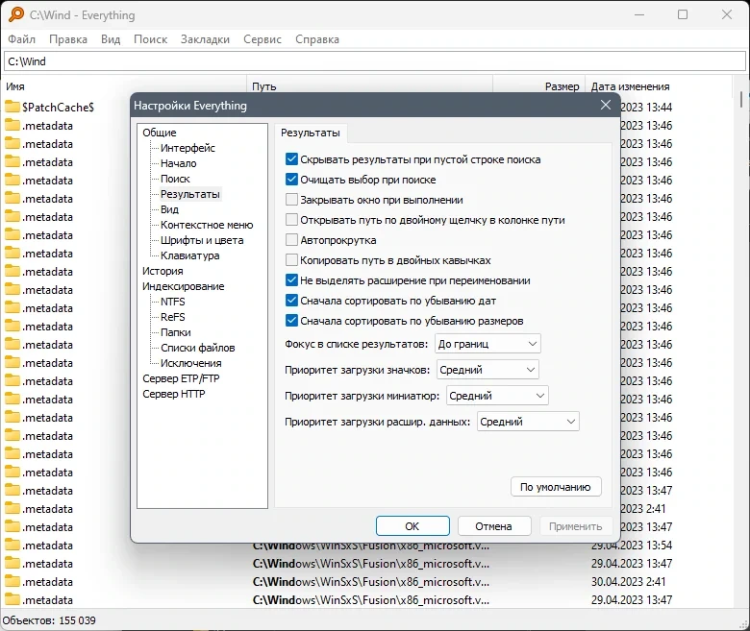Viewport: 750px width, 631px height.
Task: Enable Закрывать окно при выполнении
Action: (x=291, y=200)
